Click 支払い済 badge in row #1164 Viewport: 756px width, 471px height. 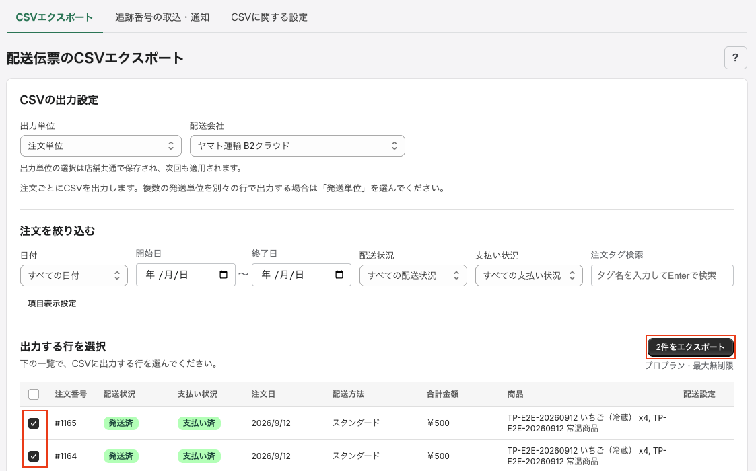(199, 456)
